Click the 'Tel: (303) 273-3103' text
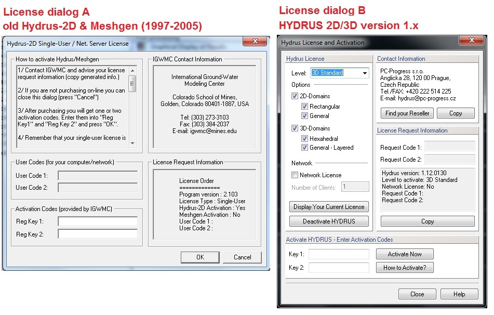Screen dimensions: 494x315 click(205, 117)
